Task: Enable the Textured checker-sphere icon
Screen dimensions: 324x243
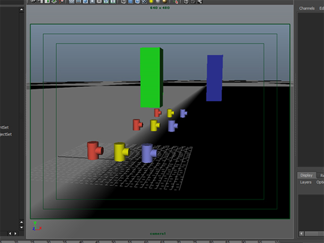Action: coord(144,2)
